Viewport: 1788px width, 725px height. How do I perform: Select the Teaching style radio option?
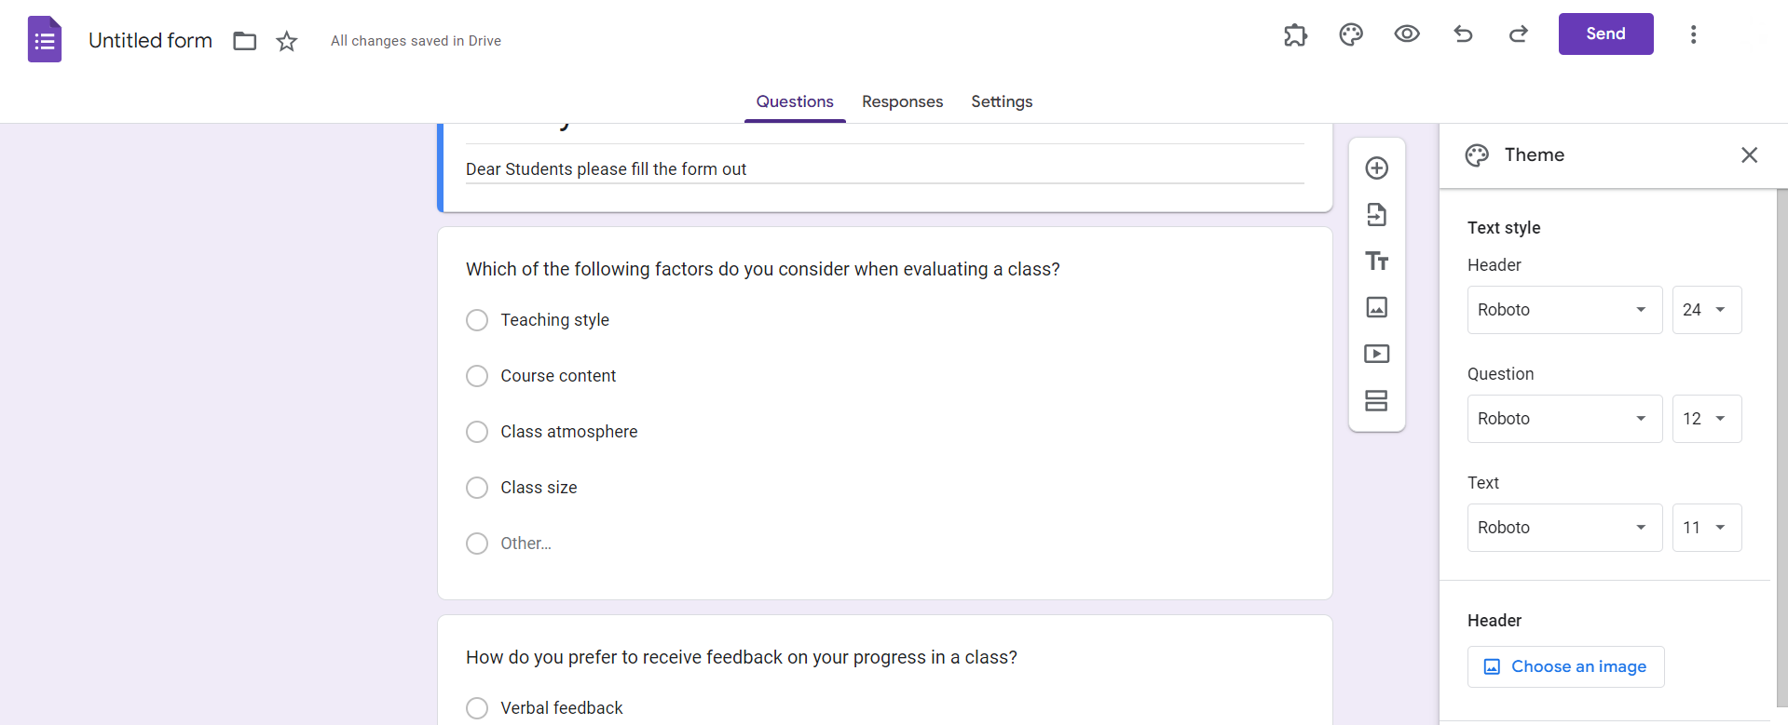[477, 320]
